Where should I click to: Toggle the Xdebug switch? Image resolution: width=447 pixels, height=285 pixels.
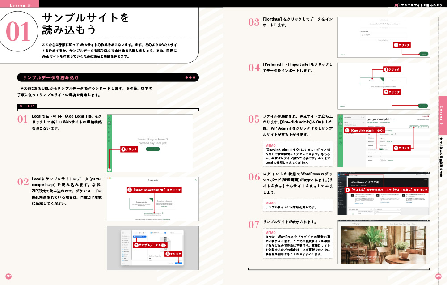click(381, 160)
